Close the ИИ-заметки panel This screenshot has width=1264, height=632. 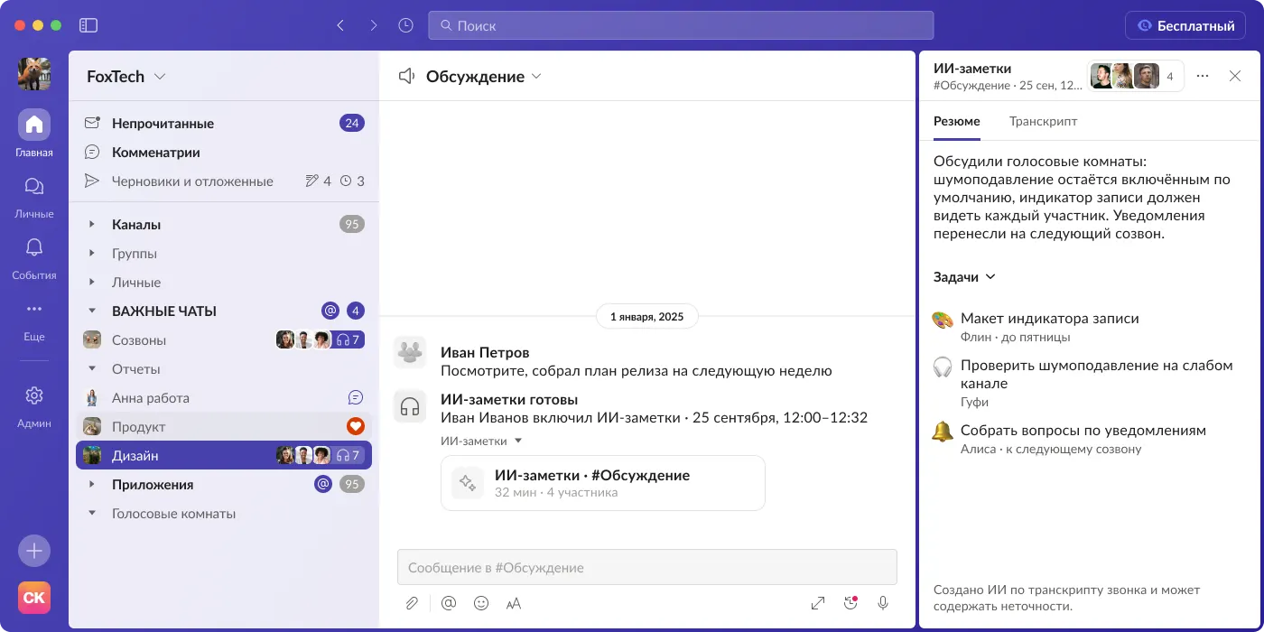tap(1235, 77)
